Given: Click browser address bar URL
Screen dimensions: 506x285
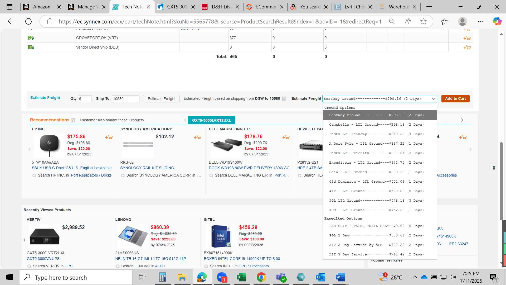Looking at the screenshot, I should [x=220, y=21].
